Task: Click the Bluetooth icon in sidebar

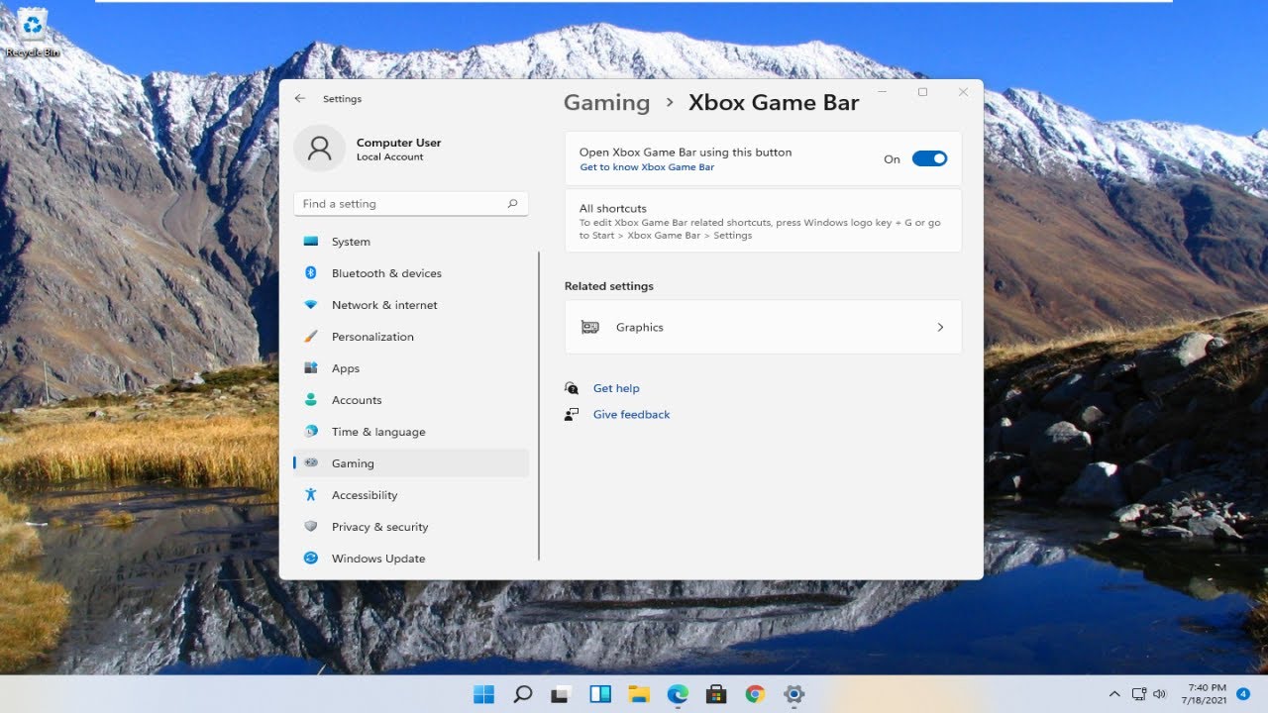Action: click(x=311, y=273)
